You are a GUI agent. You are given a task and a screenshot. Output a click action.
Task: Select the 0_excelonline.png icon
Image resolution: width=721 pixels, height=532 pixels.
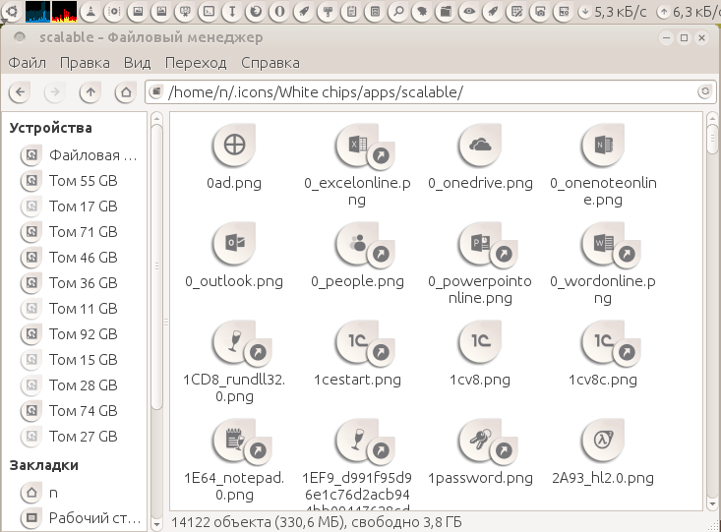(x=358, y=146)
